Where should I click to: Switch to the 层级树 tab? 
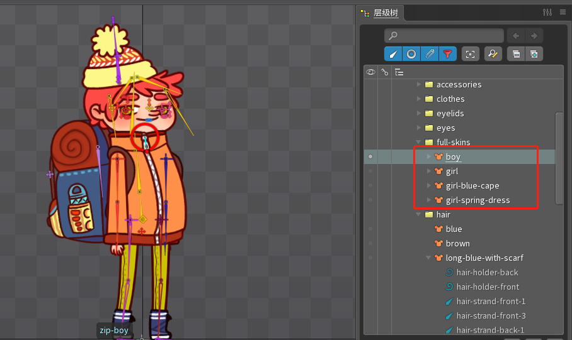[385, 13]
